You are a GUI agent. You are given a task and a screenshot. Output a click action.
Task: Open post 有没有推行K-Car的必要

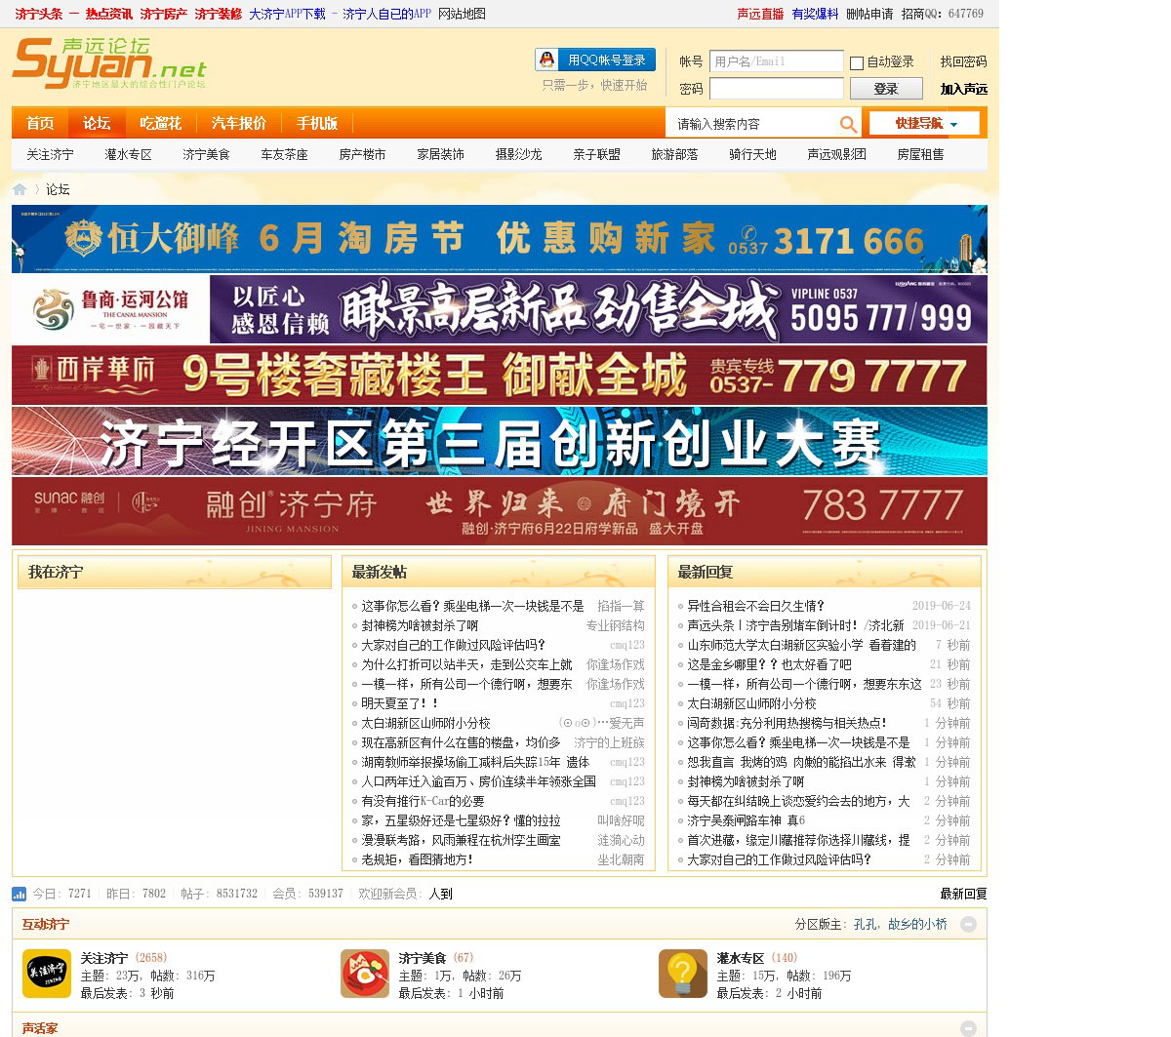(x=423, y=801)
